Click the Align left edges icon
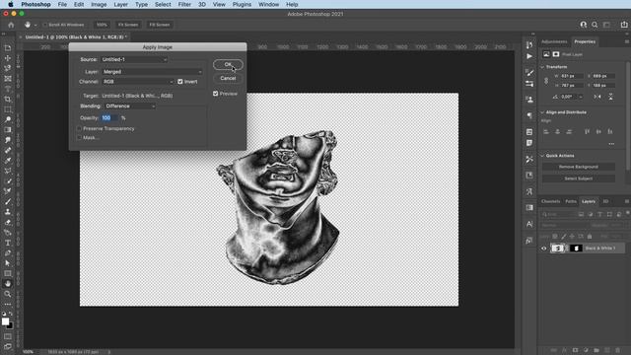 [x=546, y=131]
